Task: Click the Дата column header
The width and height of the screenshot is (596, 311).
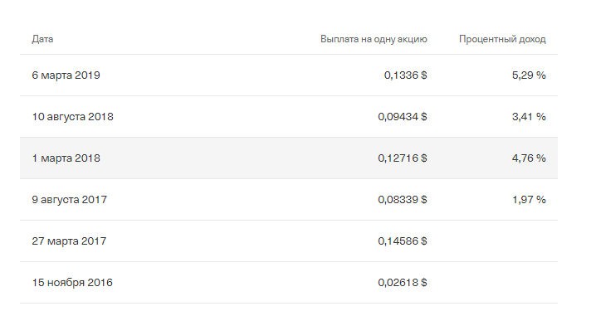Action: [x=42, y=39]
